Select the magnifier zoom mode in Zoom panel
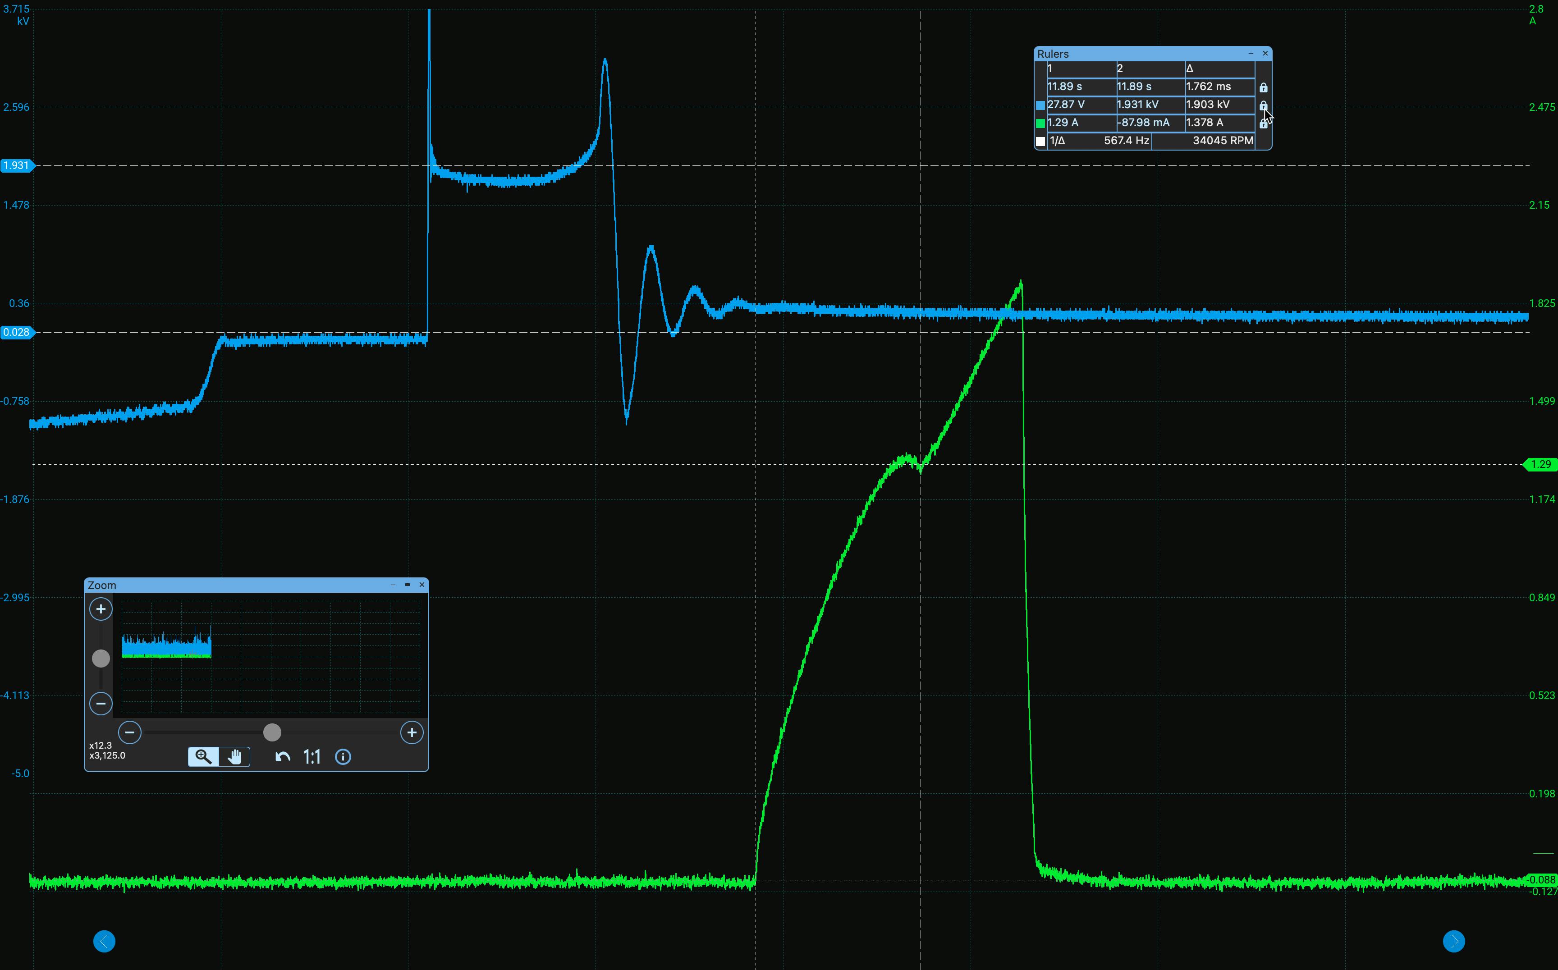Viewport: 1558px width, 970px height. (x=202, y=757)
